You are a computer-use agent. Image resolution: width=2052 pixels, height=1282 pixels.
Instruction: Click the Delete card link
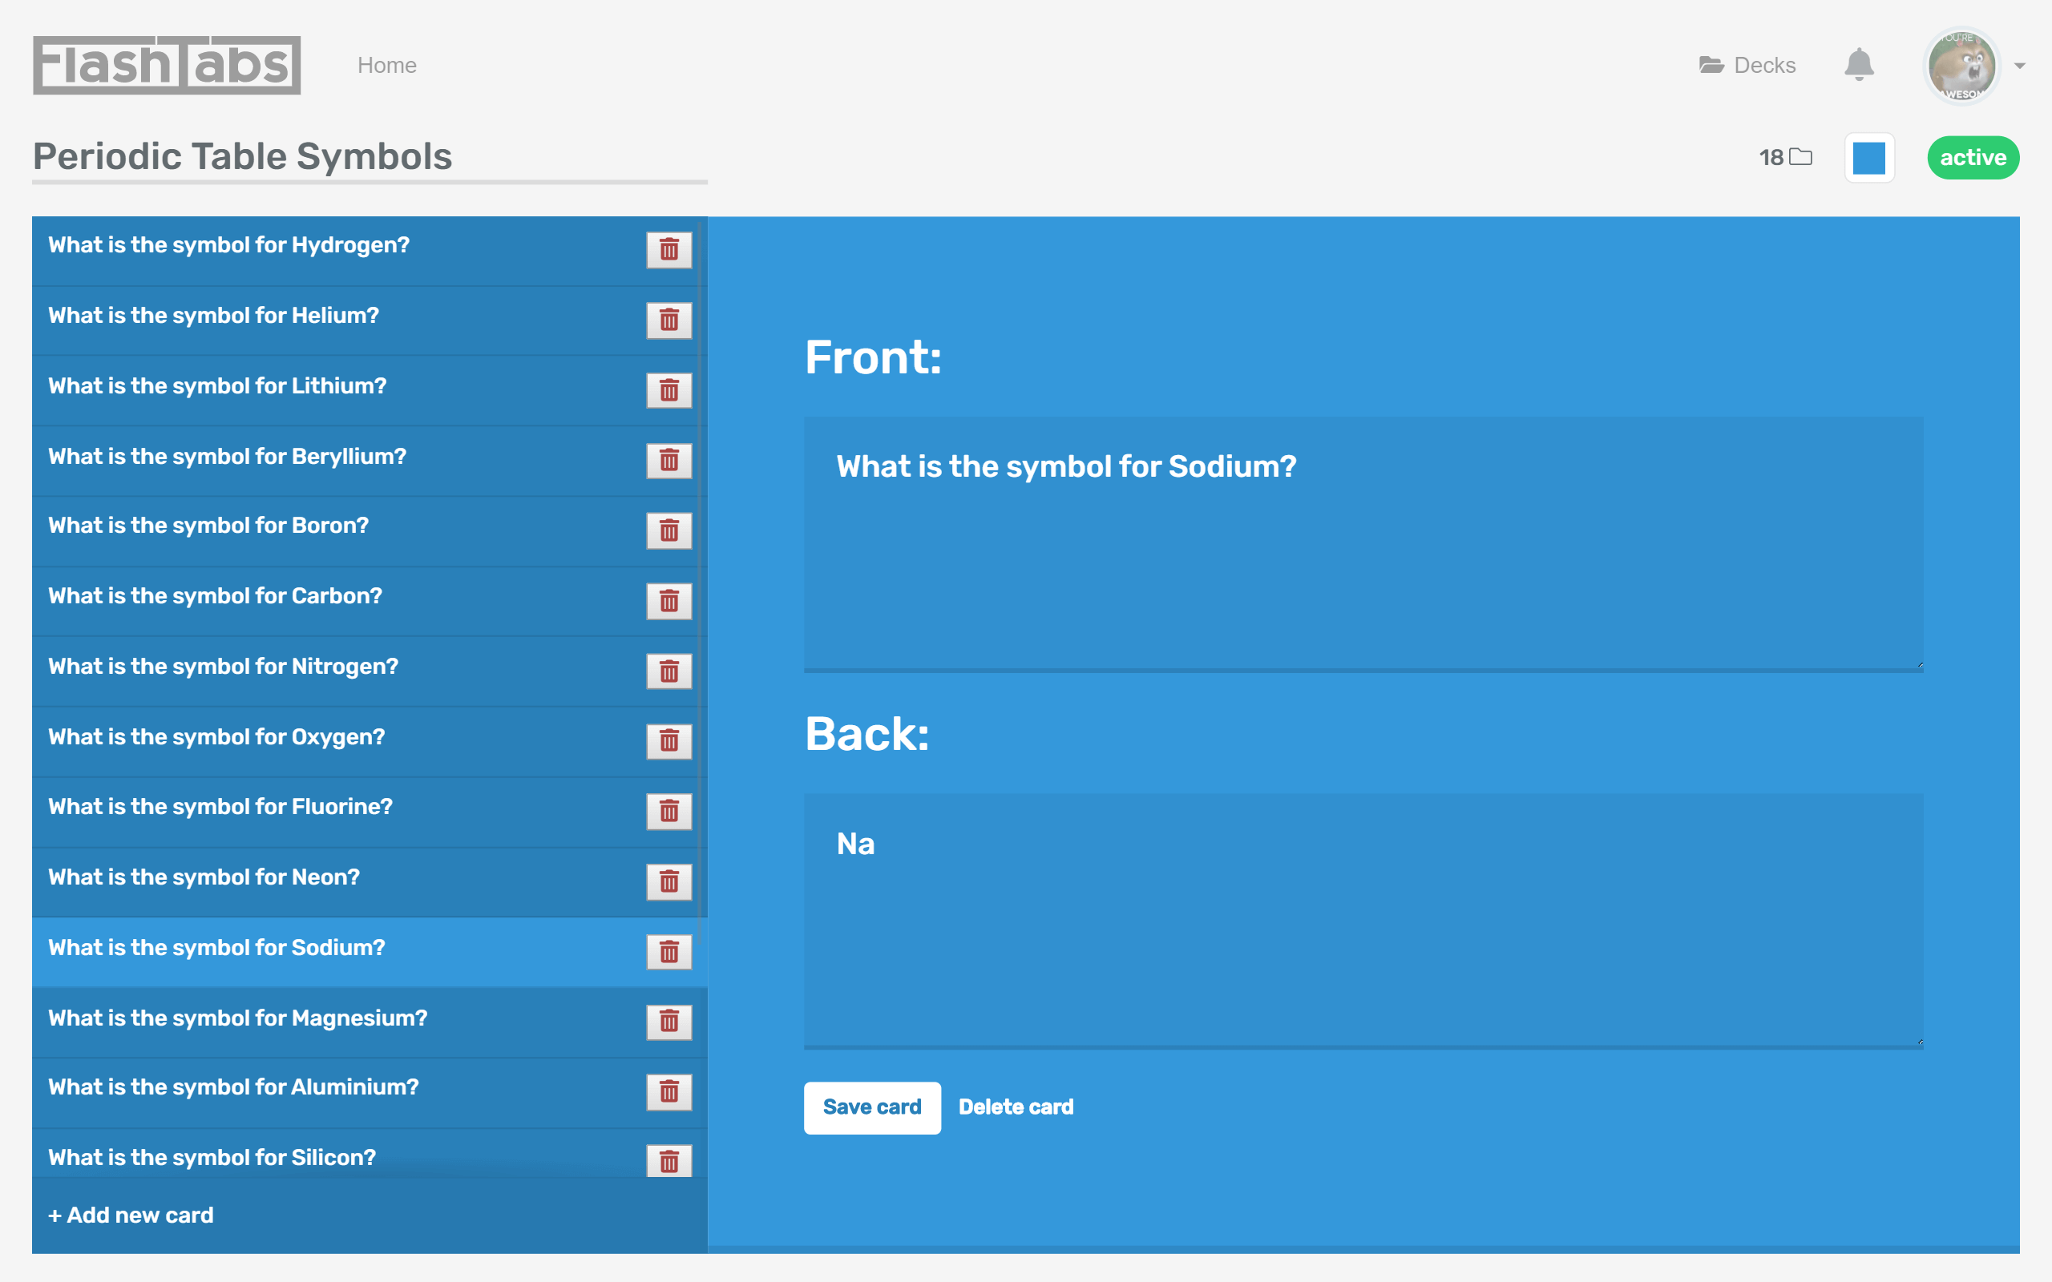coord(1016,1107)
